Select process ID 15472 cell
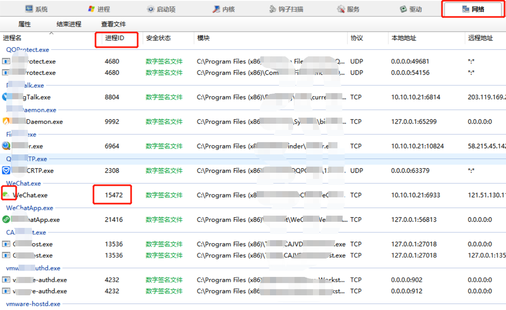506x310 pixels. pos(114,195)
